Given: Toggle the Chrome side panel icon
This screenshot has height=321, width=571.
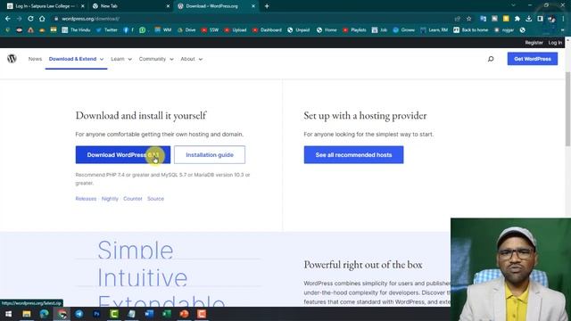Looking at the screenshot, I should click(x=540, y=19).
